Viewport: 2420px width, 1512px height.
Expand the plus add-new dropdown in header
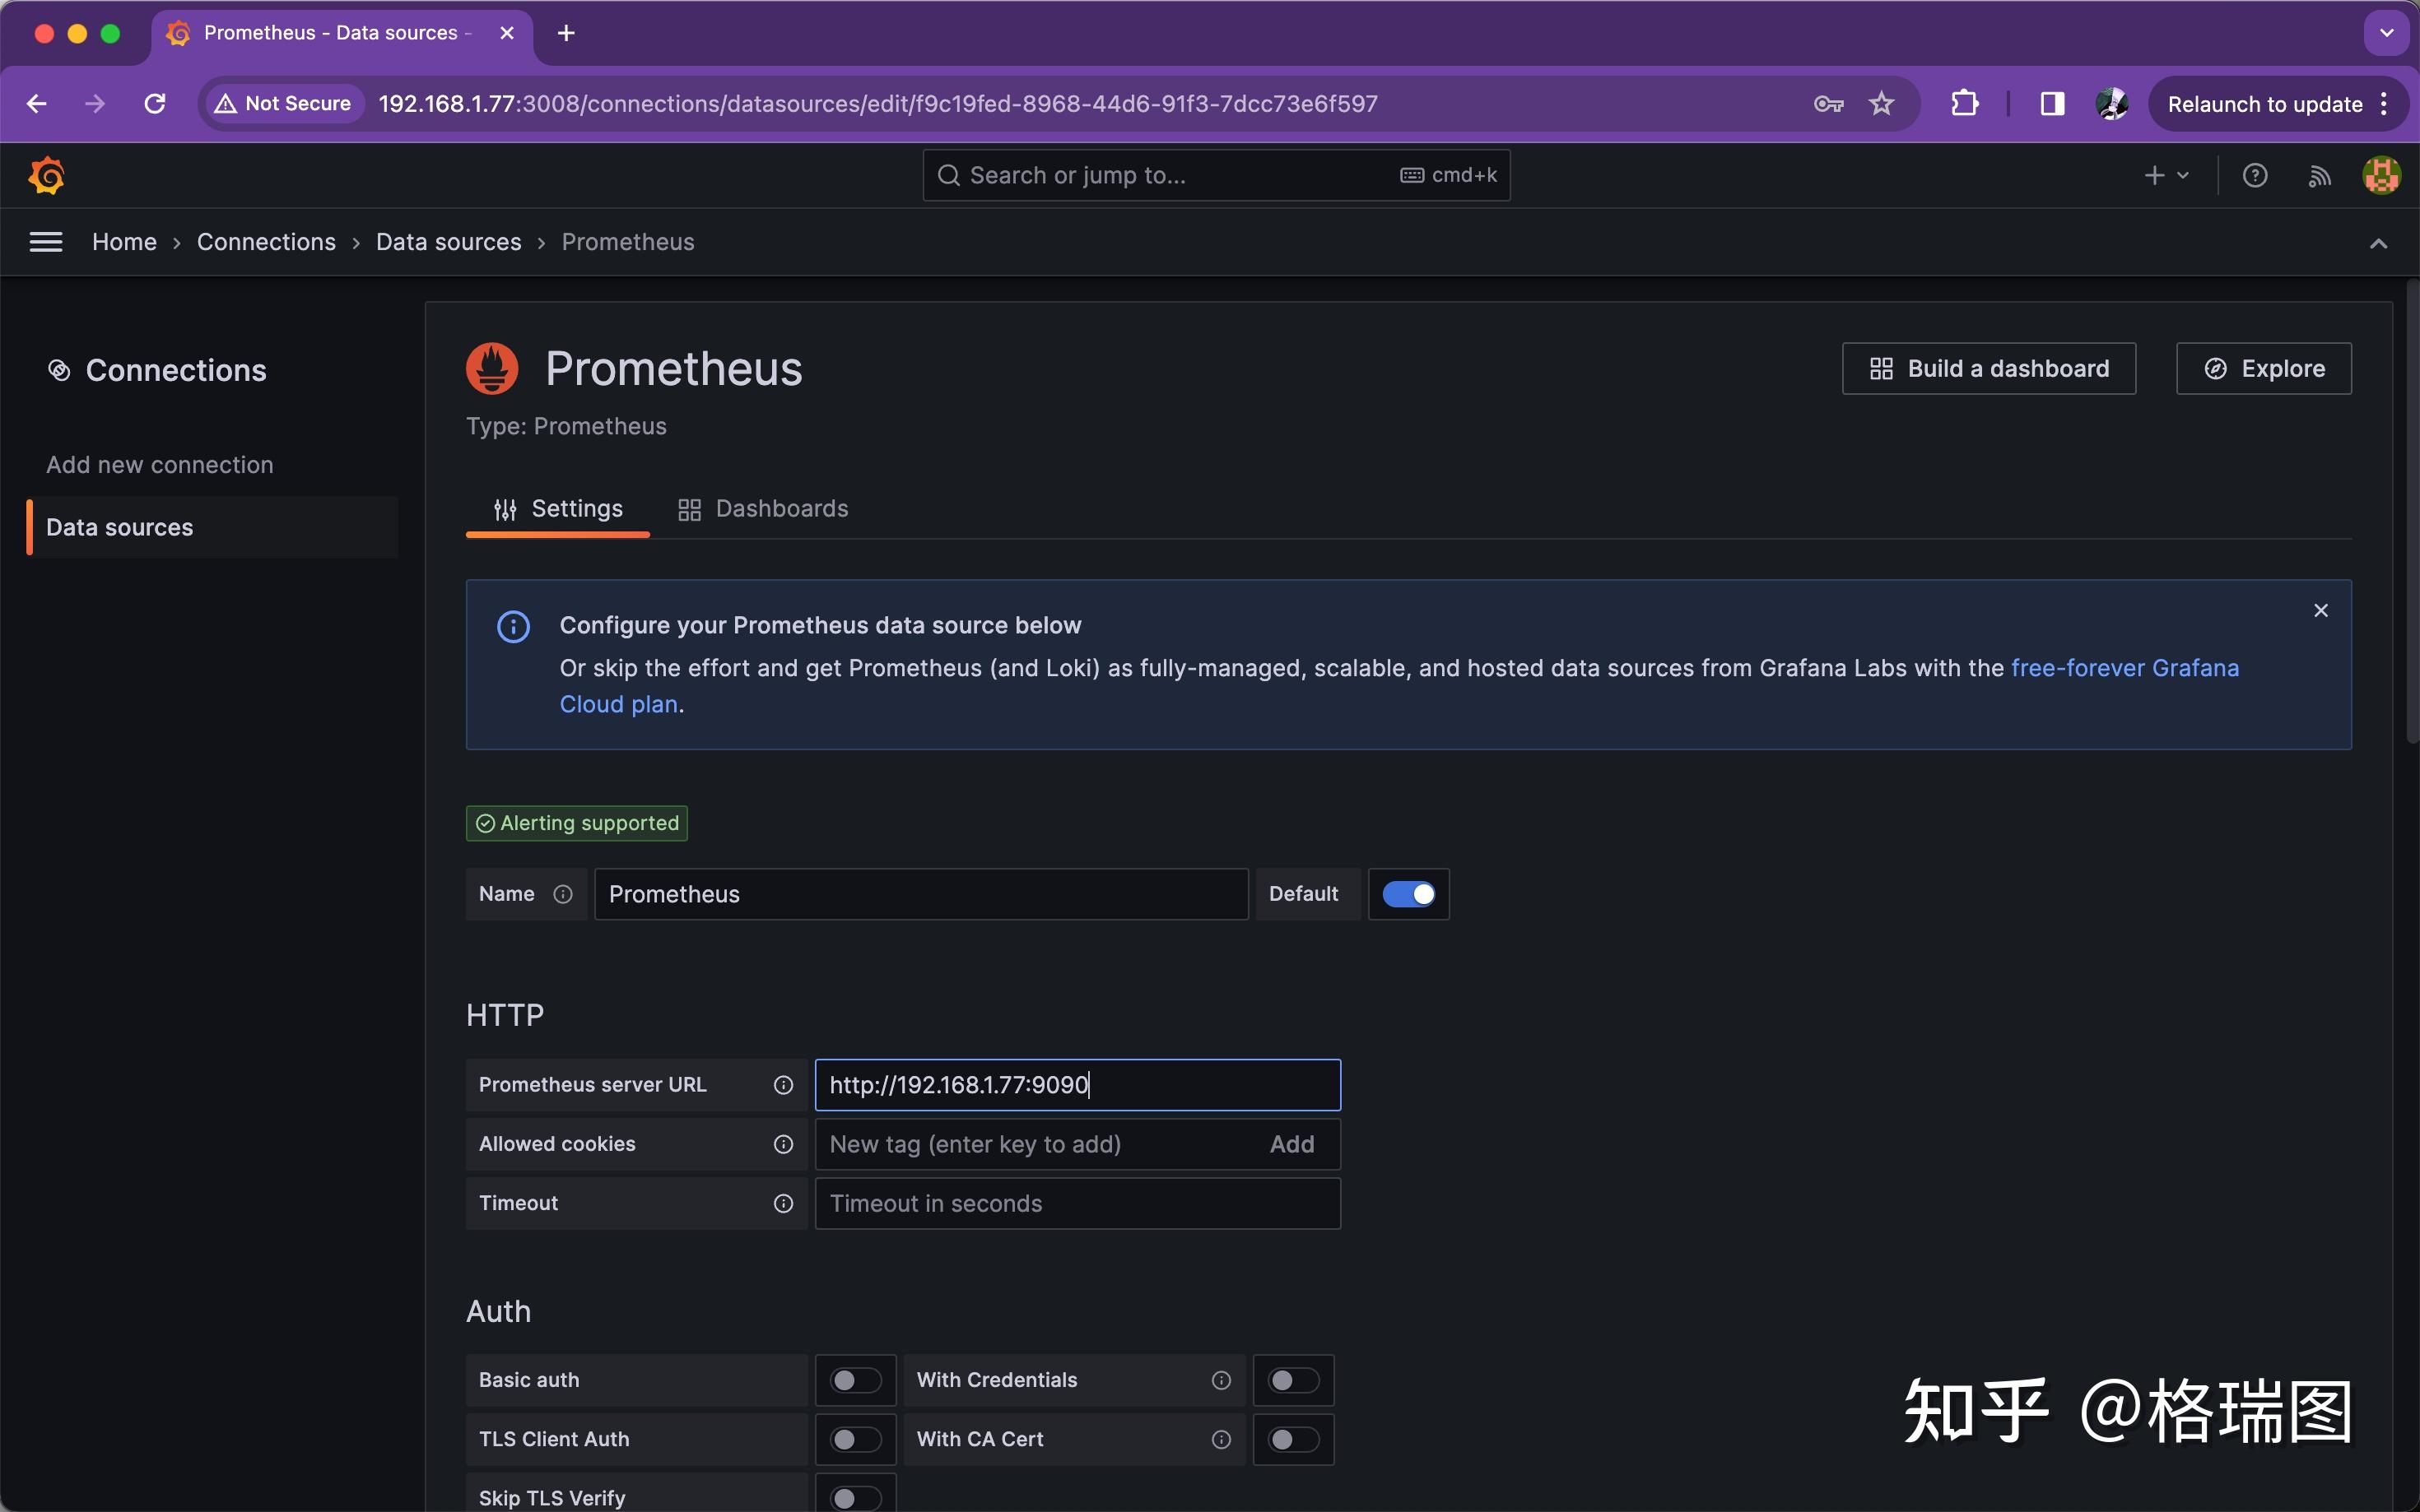(2167, 176)
